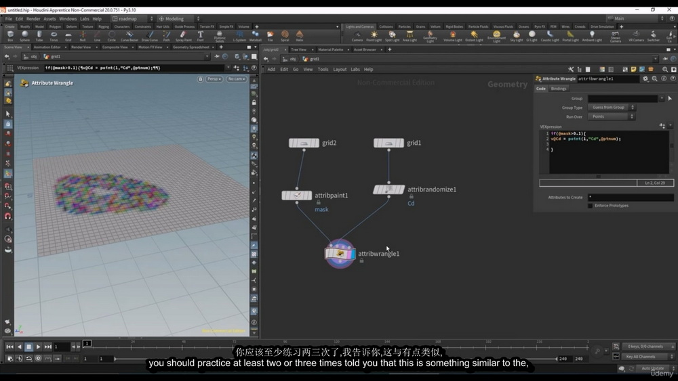This screenshot has height=381, width=678.
Task: Click the timeline current frame marker
Action: click(x=87, y=344)
